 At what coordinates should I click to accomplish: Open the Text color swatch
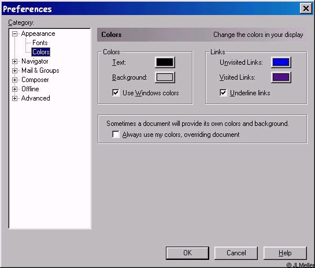point(165,62)
